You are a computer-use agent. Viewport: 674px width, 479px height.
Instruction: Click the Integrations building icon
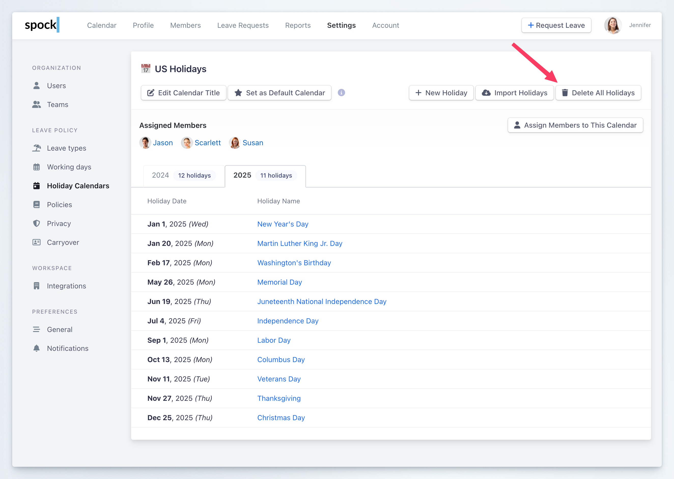(x=37, y=286)
